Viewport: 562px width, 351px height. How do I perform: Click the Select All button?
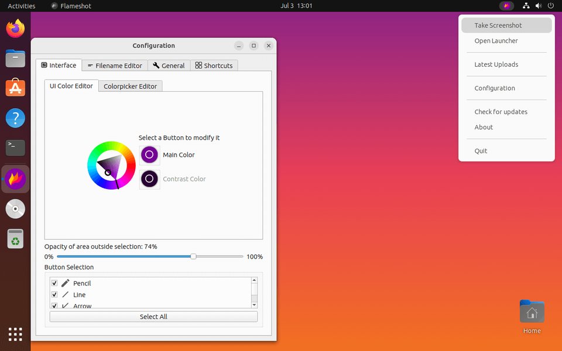point(153,316)
